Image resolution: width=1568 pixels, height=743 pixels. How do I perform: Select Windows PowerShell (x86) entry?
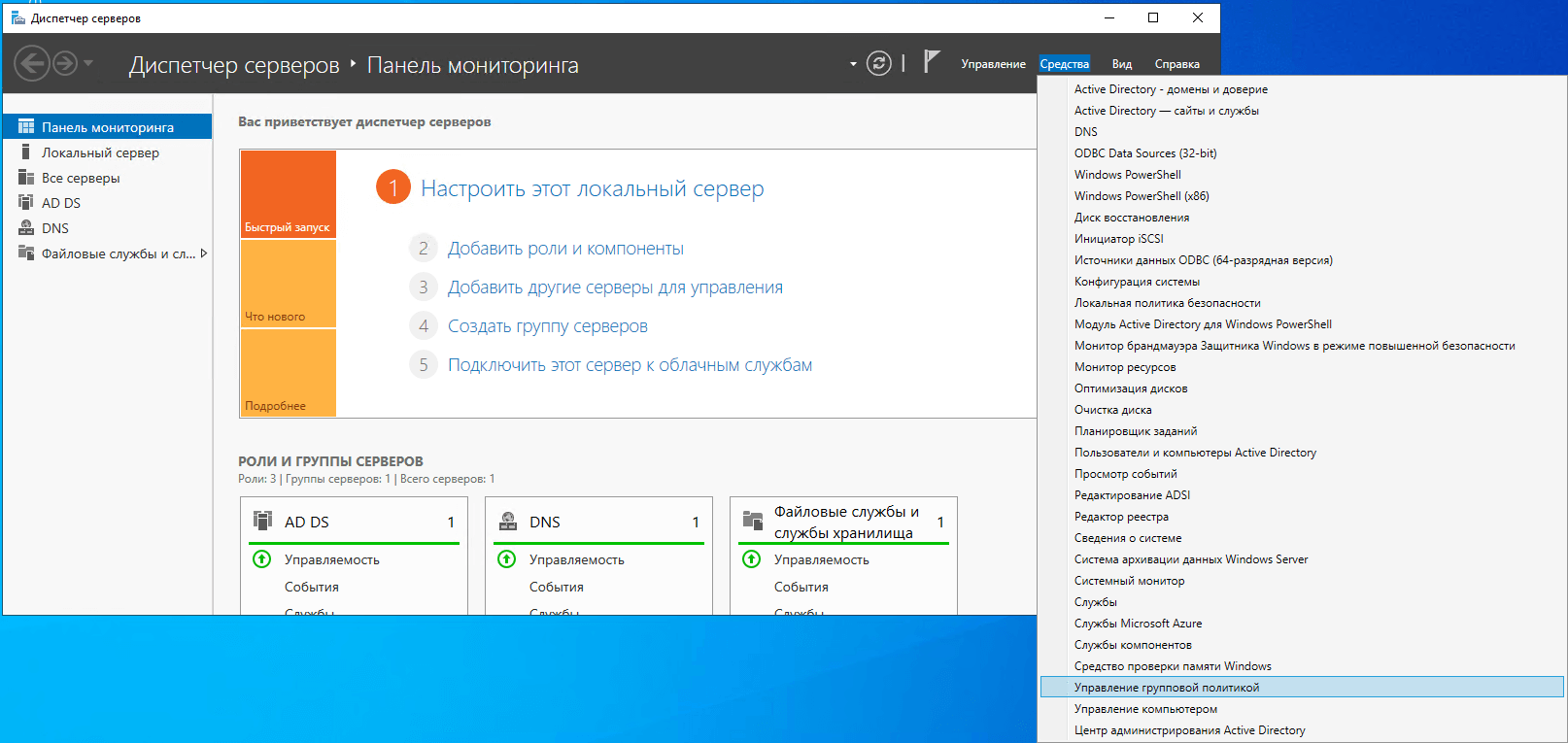(1302, 196)
